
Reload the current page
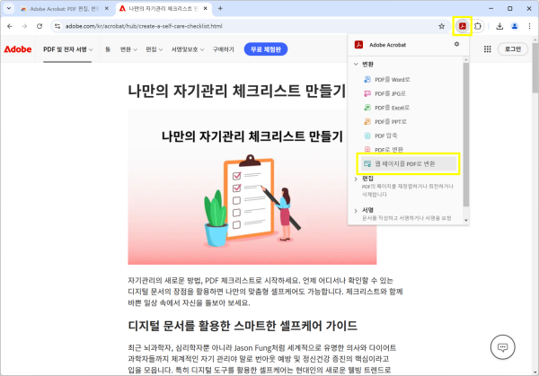tap(40, 26)
